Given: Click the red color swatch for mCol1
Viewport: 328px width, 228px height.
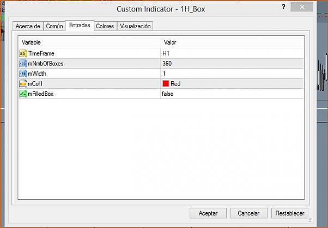Looking at the screenshot, I should 166,84.
